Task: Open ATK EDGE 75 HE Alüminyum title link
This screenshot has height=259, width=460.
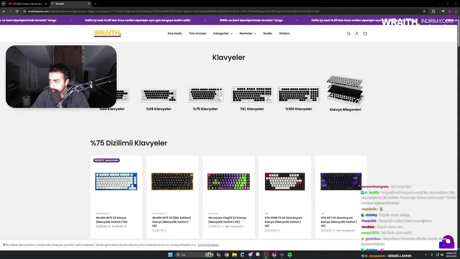Action: tap(284, 222)
